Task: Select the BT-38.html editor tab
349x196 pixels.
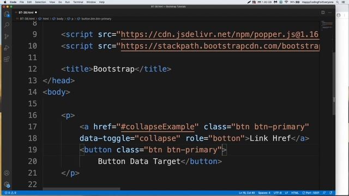Action: coord(26,13)
